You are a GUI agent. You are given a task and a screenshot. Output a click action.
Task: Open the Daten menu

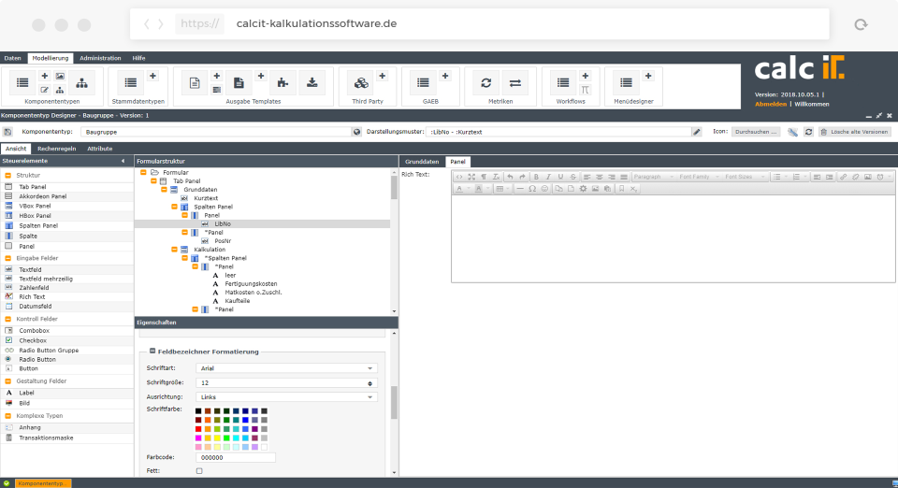[12, 58]
